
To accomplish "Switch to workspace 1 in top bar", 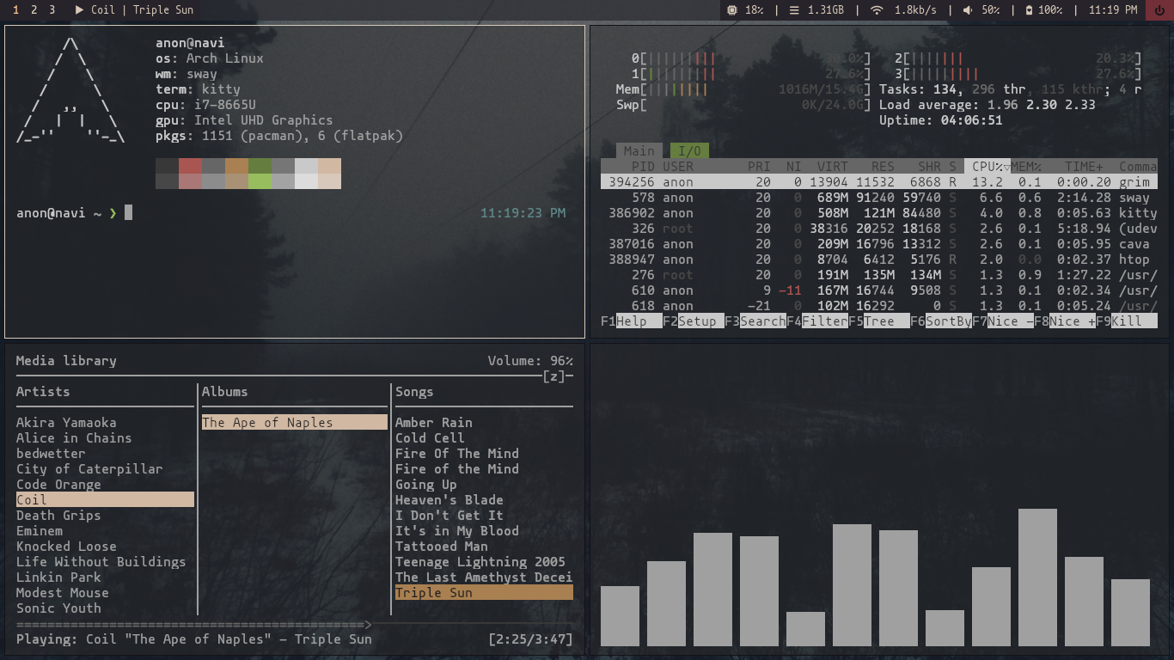I will (x=16, y=10).
